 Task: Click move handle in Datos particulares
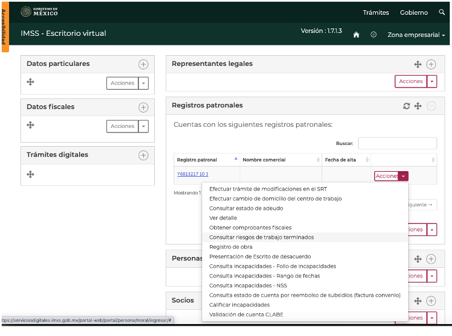tap(30, 82)
